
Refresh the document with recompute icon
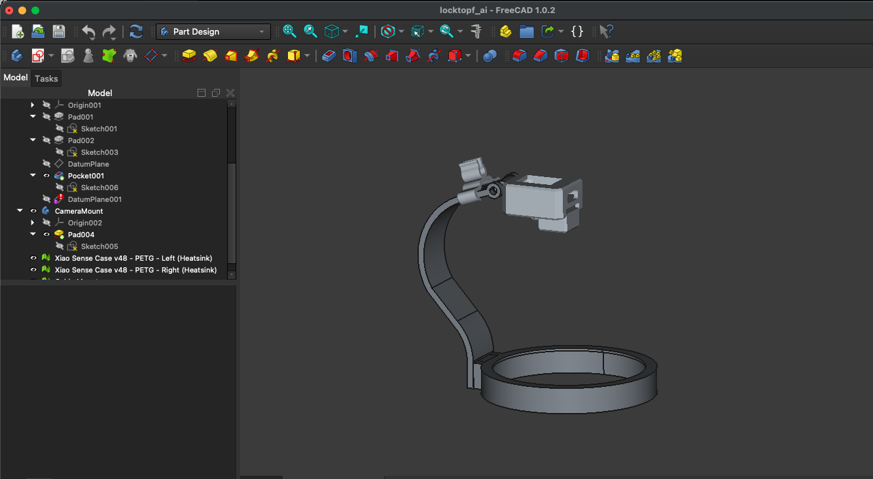pyautogui.click(x=136, y=31)
